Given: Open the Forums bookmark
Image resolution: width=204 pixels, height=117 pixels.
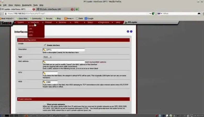Looking at the screenshot, I should tap(48, 18).
